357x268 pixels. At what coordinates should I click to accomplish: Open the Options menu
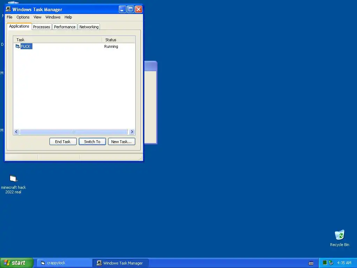(23, 17)
